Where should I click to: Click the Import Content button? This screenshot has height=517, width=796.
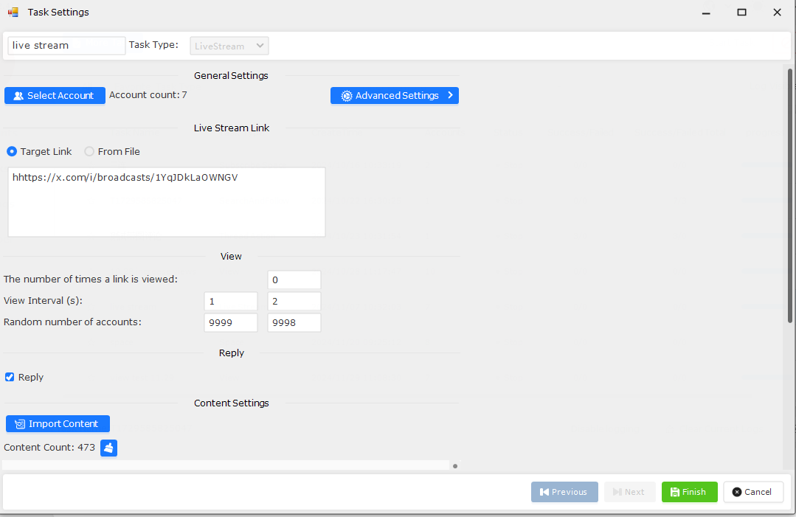tap(58, 424)
